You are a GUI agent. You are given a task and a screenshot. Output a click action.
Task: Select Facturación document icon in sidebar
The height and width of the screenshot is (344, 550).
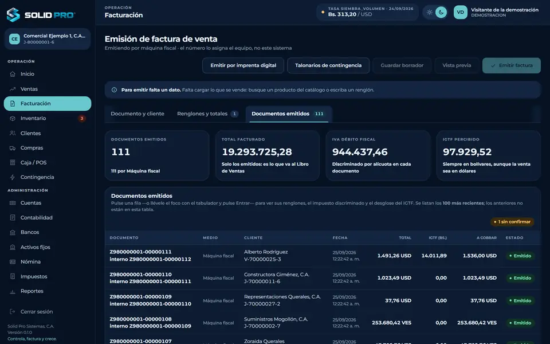coord(13,104)
